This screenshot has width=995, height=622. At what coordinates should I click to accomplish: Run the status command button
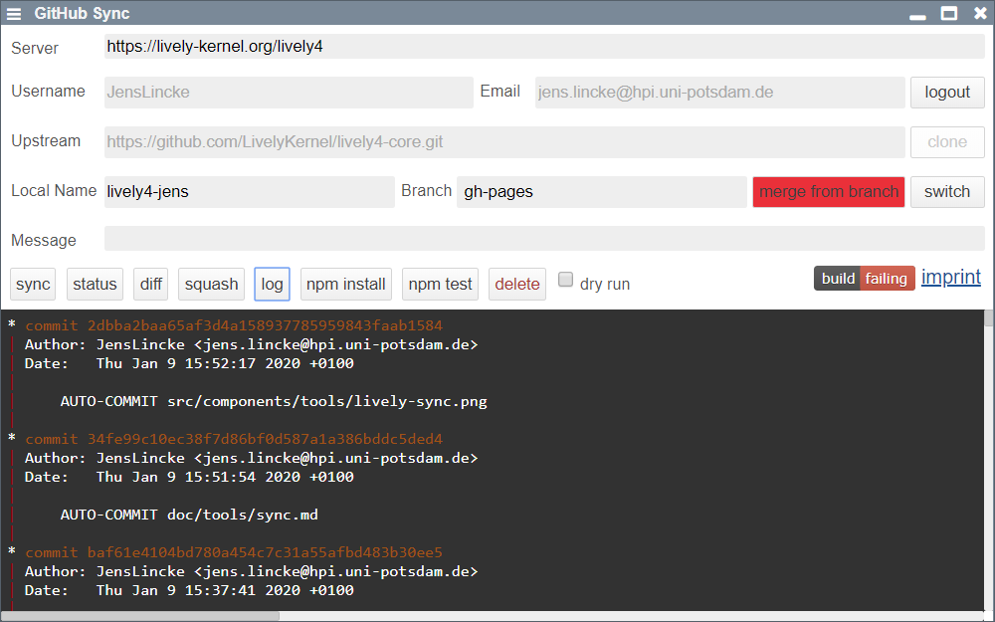point(95,284)
